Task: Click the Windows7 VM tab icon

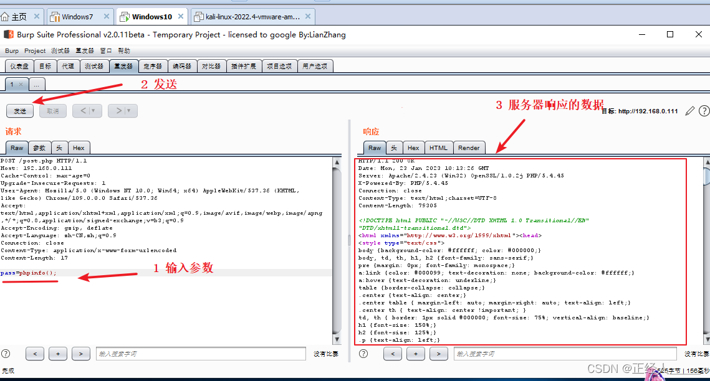Action: tap(55, 17)
